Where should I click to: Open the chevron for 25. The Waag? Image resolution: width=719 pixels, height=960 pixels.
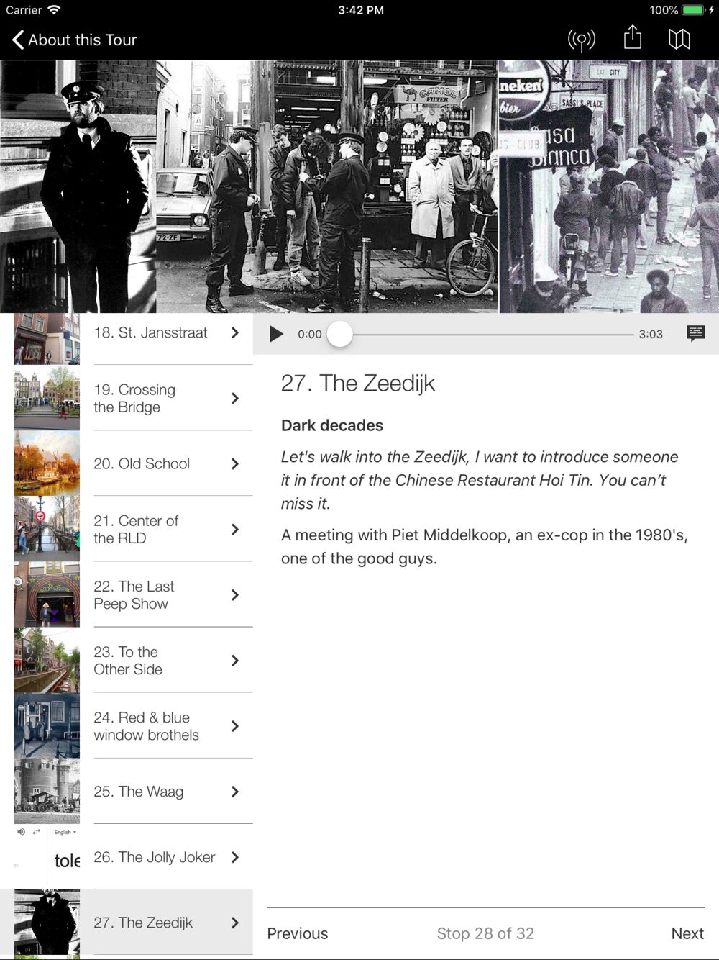pyautogui.click(x=234, y=792)
